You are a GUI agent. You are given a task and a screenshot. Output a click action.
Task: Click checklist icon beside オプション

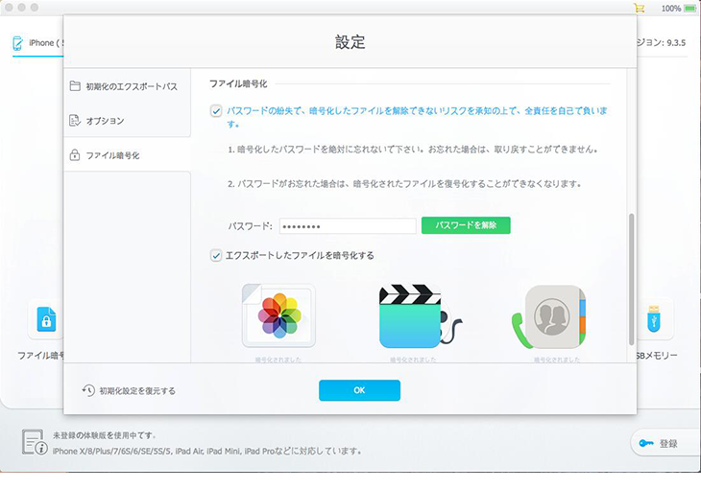[x=75, y=120]
